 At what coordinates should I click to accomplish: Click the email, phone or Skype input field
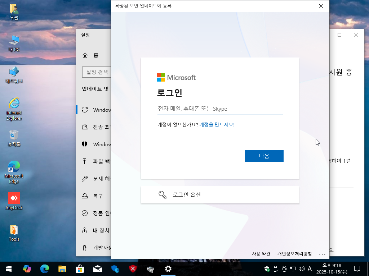tap(220, 109)
